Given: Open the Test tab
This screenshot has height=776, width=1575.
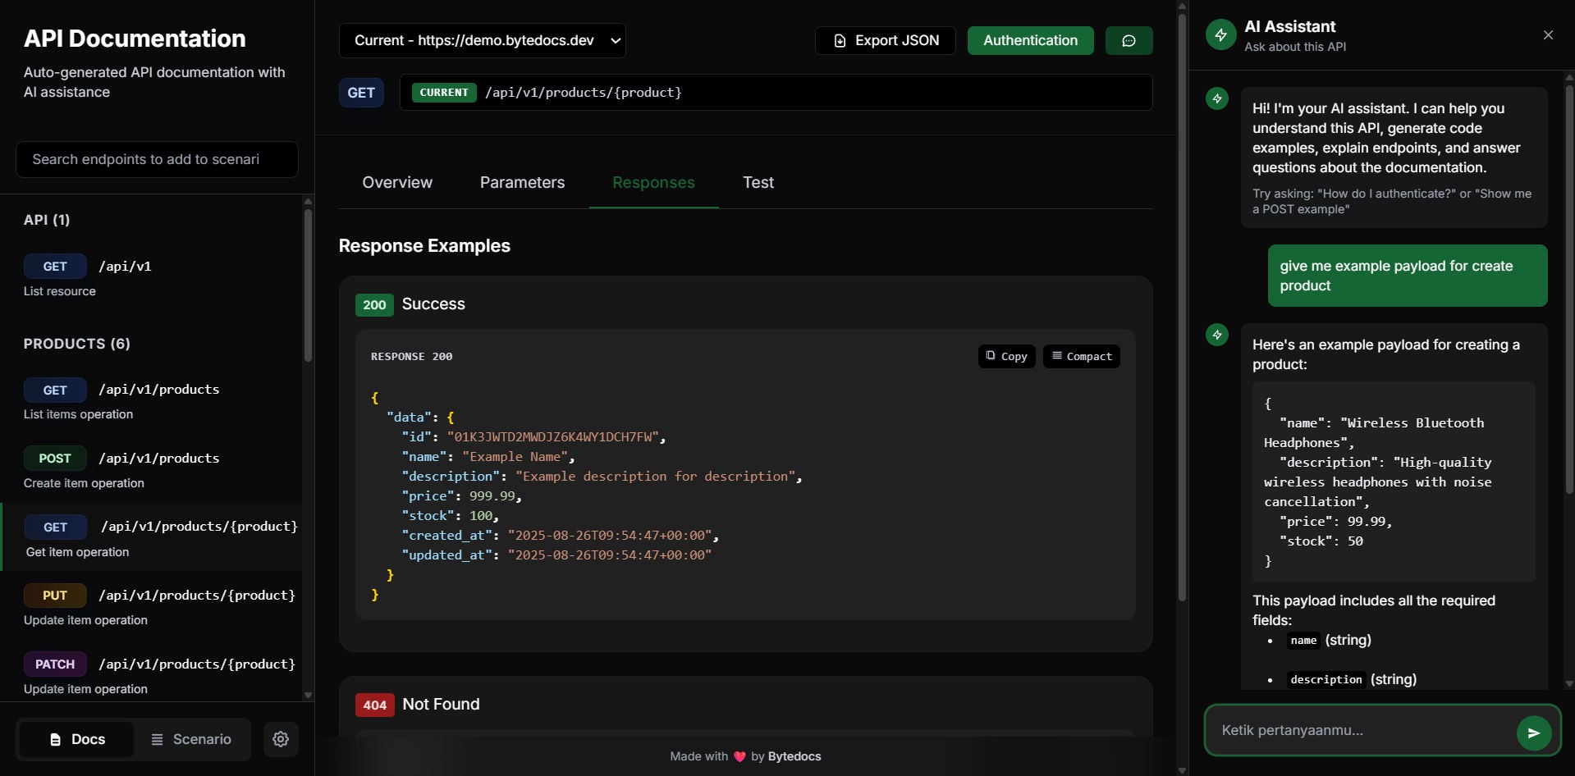Looking at the screenshot, I should click(x=758, y=182).
